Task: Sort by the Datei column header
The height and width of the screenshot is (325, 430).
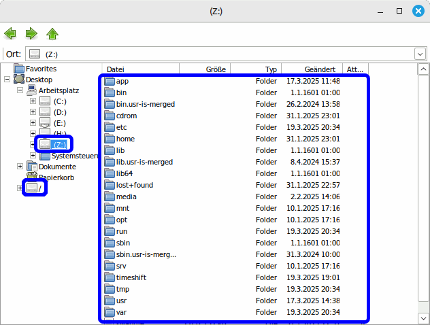Action: coord(139,69)
